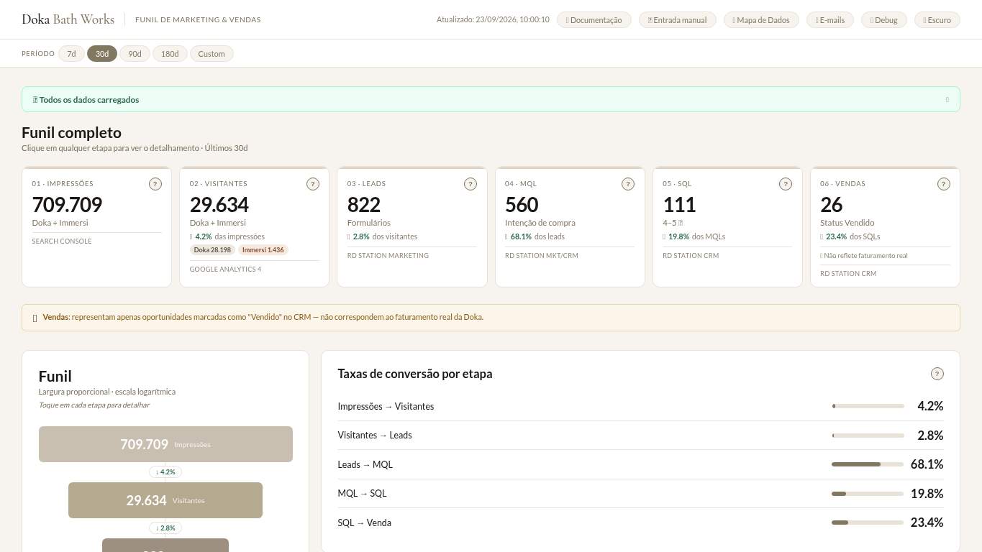The height and width of the screenshot is (552, 982).
Task: Click the 2.8% funnel step pill
Action: coord(165,528)
